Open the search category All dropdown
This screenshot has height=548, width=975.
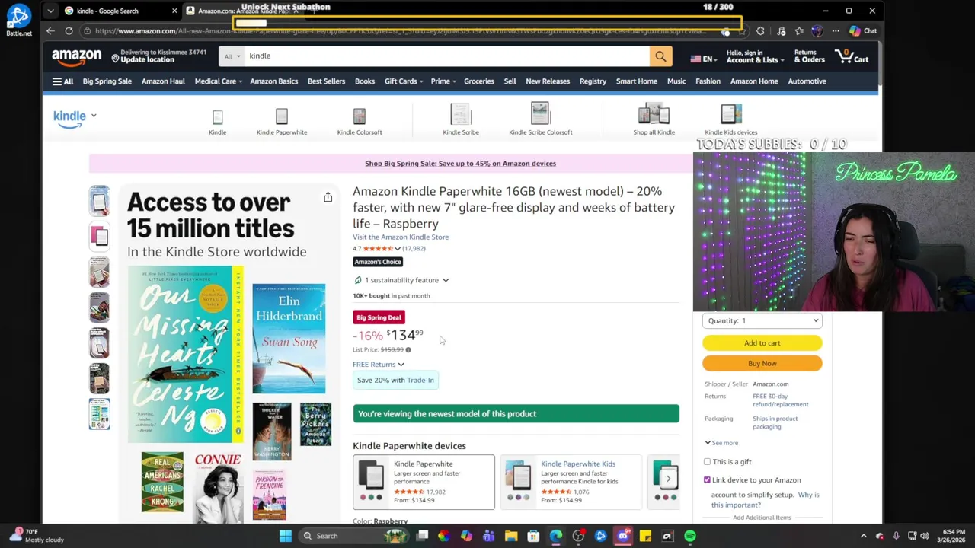click(232, 56)
